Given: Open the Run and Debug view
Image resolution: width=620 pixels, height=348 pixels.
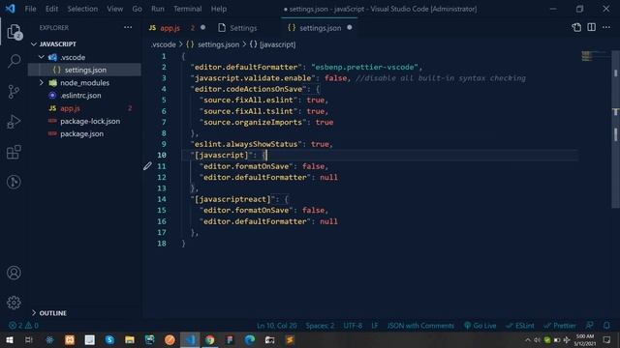Looking at the screenshot, I should (14, 122).
